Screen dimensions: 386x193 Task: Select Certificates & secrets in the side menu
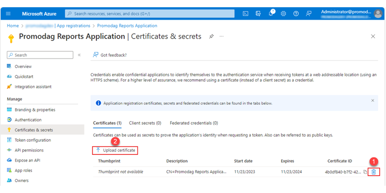42,130
